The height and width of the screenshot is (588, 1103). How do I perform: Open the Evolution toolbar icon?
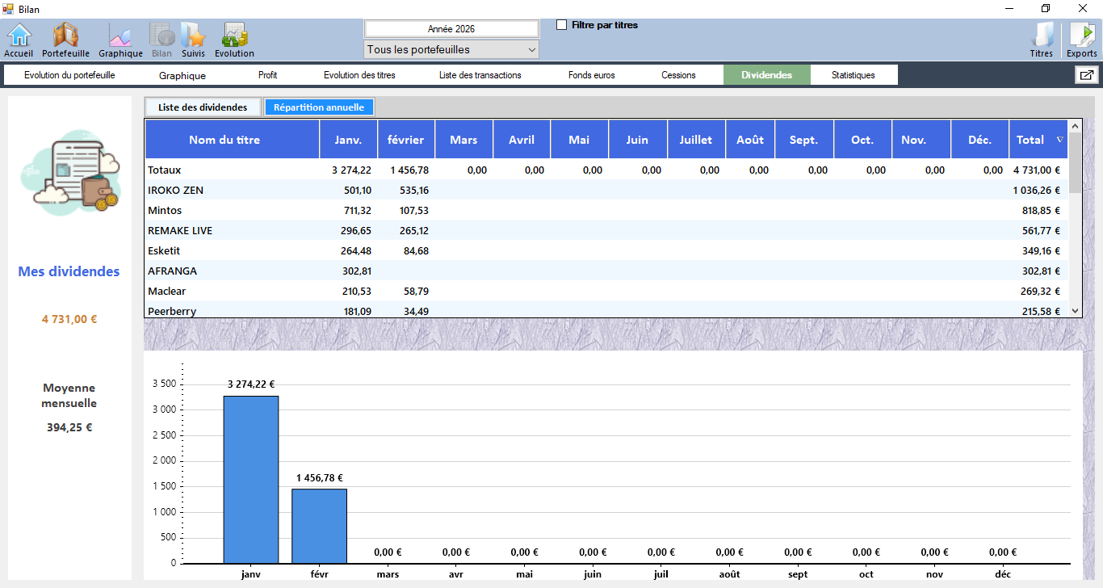[x=234, y=40]
